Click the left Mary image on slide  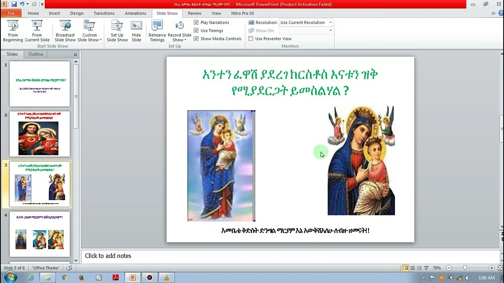[x=221, y=165]
